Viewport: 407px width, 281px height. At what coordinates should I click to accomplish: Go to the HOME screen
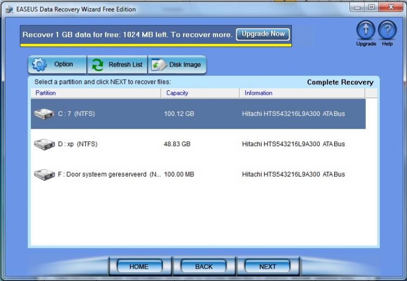tap(139, 266)
